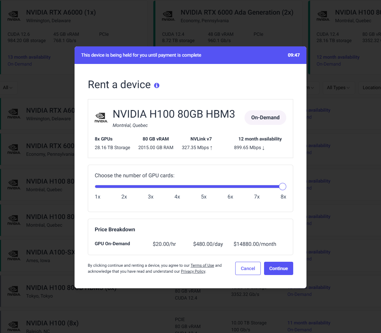This screenshot has height=333, width=381.
Task: Click the download arrow next to 899.65 Mbps
Action: click(x=263, y=148)
